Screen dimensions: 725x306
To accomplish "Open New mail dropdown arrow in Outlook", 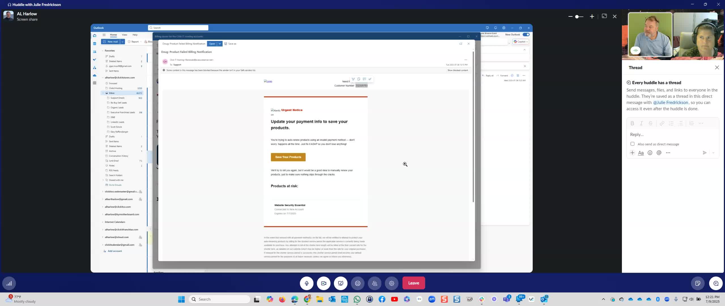I will click(122, 42).
